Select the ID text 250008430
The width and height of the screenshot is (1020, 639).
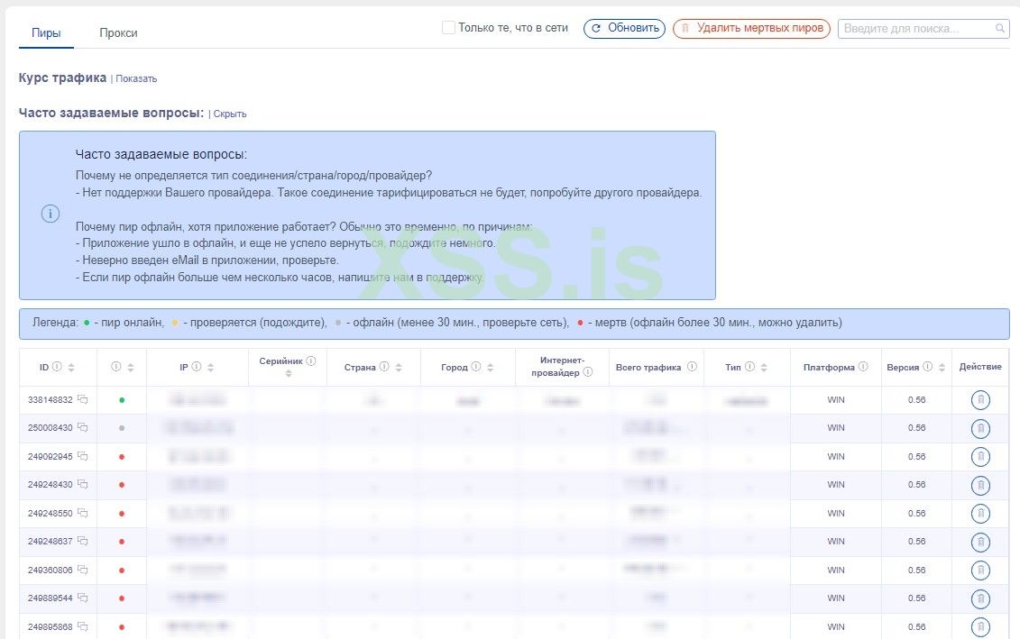pyautogui.click(x=51, y=428)
